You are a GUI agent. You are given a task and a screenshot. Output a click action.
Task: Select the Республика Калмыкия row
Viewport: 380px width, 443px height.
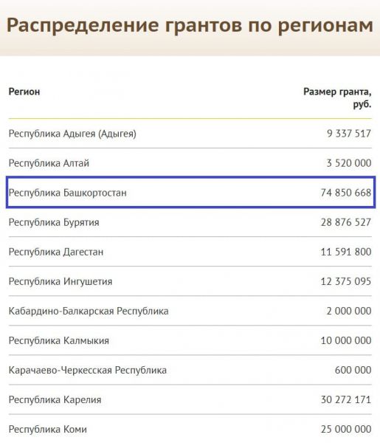tap(190, 340)
